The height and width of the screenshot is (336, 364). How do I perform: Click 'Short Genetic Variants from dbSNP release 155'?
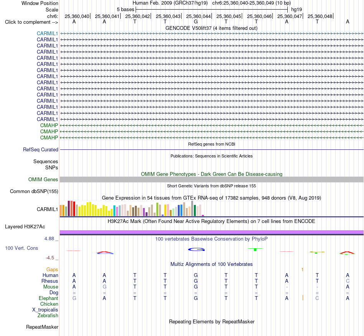pos(212,186)
